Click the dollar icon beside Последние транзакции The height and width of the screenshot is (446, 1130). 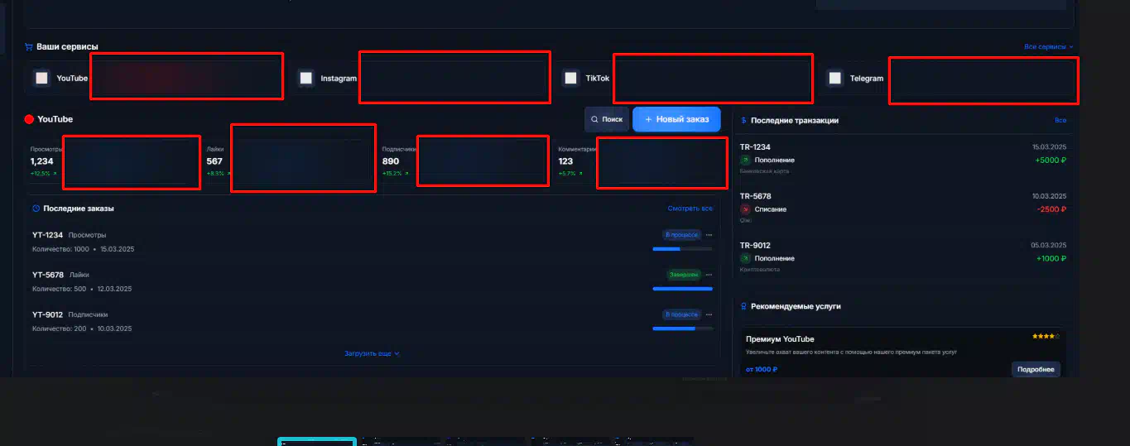[743, 120]
